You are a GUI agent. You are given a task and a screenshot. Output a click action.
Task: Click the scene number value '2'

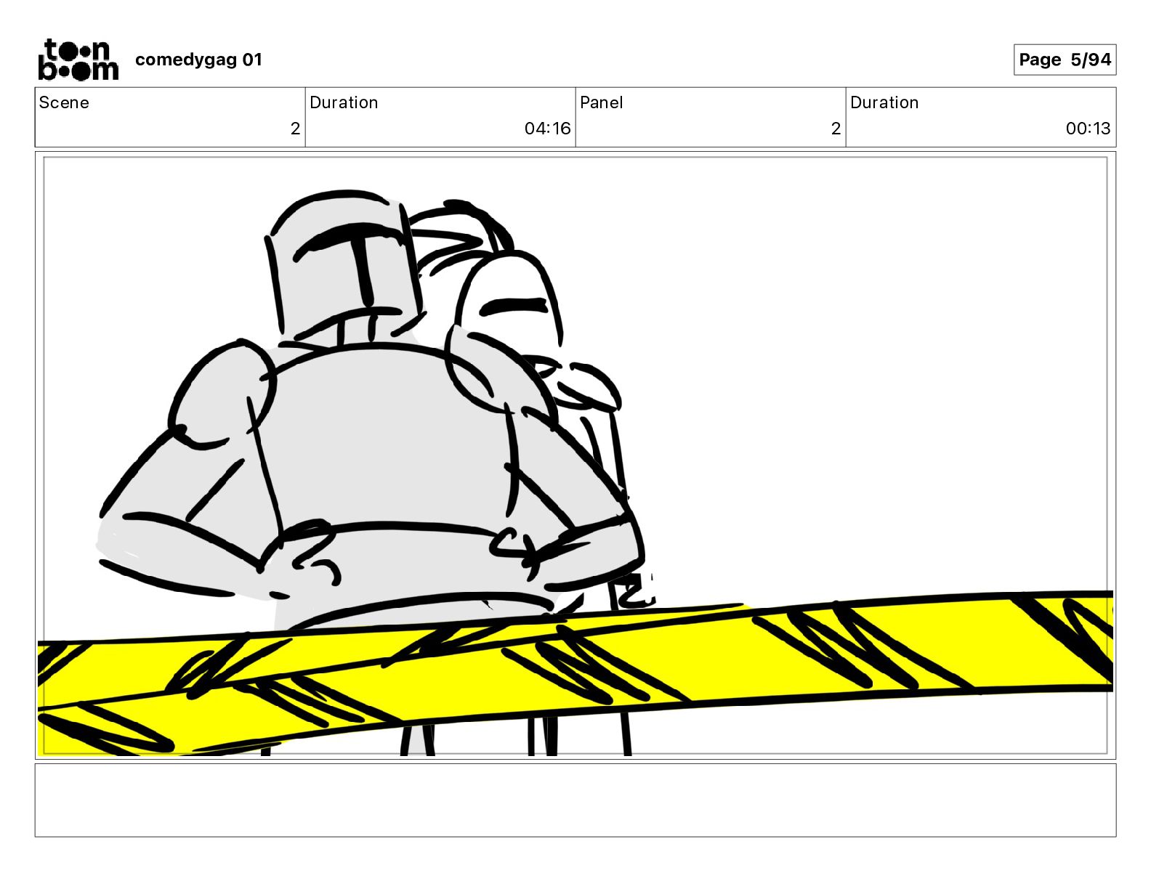(295, 129)
